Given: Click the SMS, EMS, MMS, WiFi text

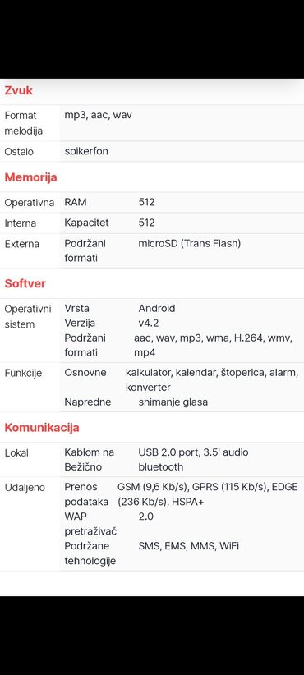Looking at the screenshot, I should pos(189,546).
